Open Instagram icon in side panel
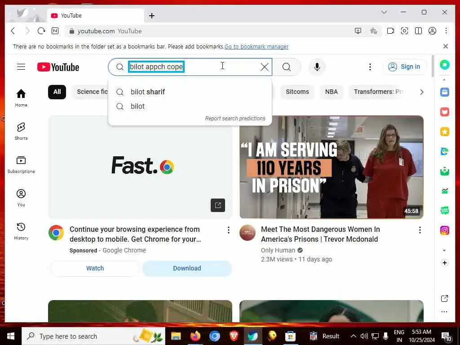 coord(444,230)
